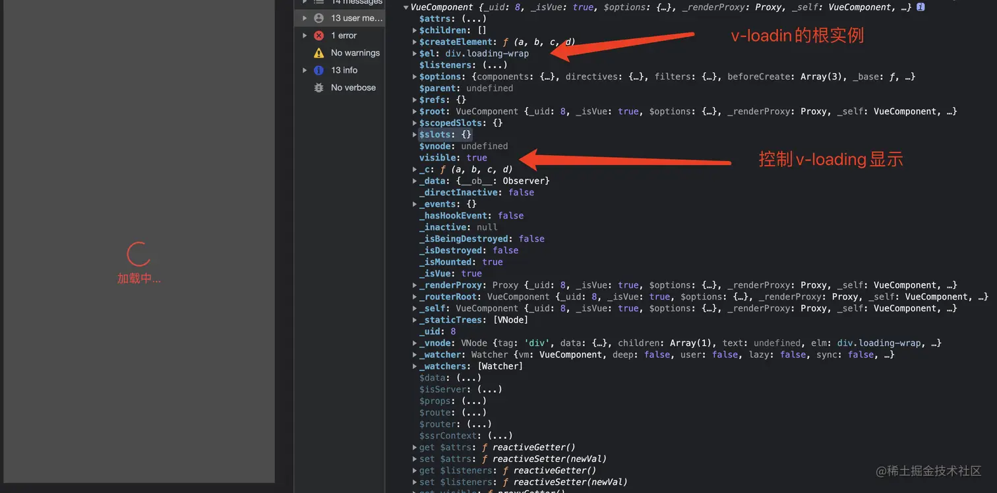Expand the $root VueComponent property

click(415, 112)
